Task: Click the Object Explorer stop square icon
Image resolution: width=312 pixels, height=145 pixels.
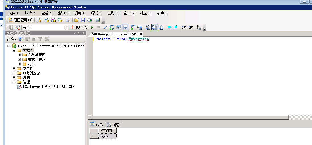Action: (34, 39)
